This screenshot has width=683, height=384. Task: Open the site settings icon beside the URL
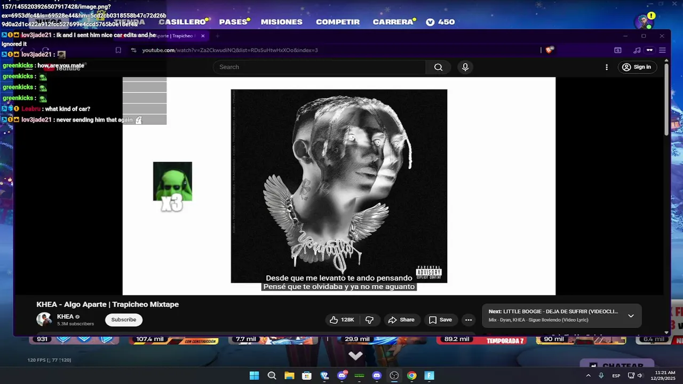(x=133, y=50)
